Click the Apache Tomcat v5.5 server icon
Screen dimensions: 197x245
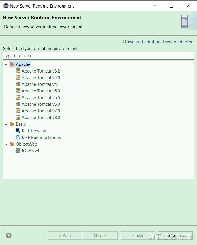(x=18, y=97)
